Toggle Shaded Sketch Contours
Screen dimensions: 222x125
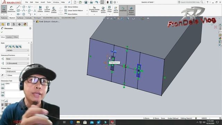(x=131, y=10)
